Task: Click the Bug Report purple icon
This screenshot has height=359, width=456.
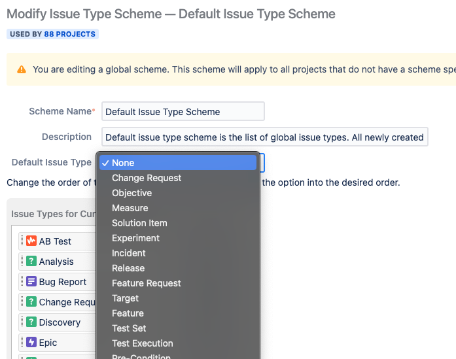Action: click(x=31, y=281)
